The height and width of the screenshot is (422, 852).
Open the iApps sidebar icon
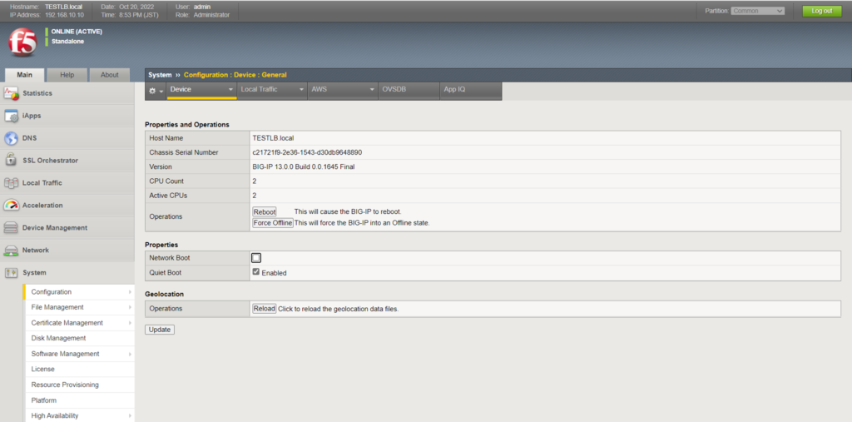[x=12, y=116]
